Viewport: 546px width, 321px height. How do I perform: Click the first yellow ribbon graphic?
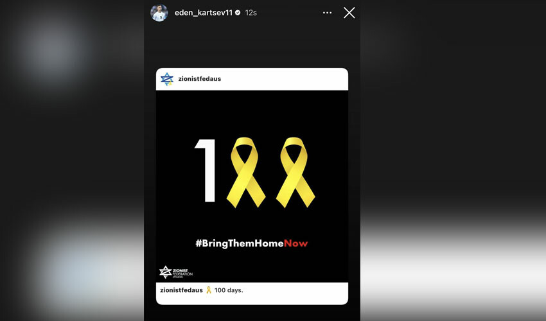[246, 172]
